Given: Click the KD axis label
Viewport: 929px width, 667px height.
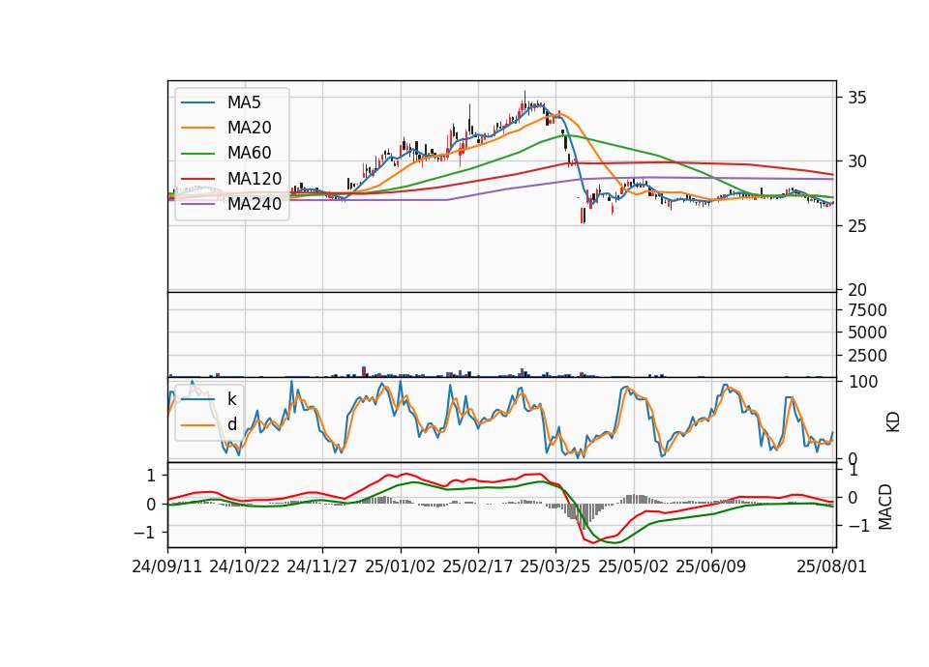Looking at the screenshot, I should (x=893, y=422).
